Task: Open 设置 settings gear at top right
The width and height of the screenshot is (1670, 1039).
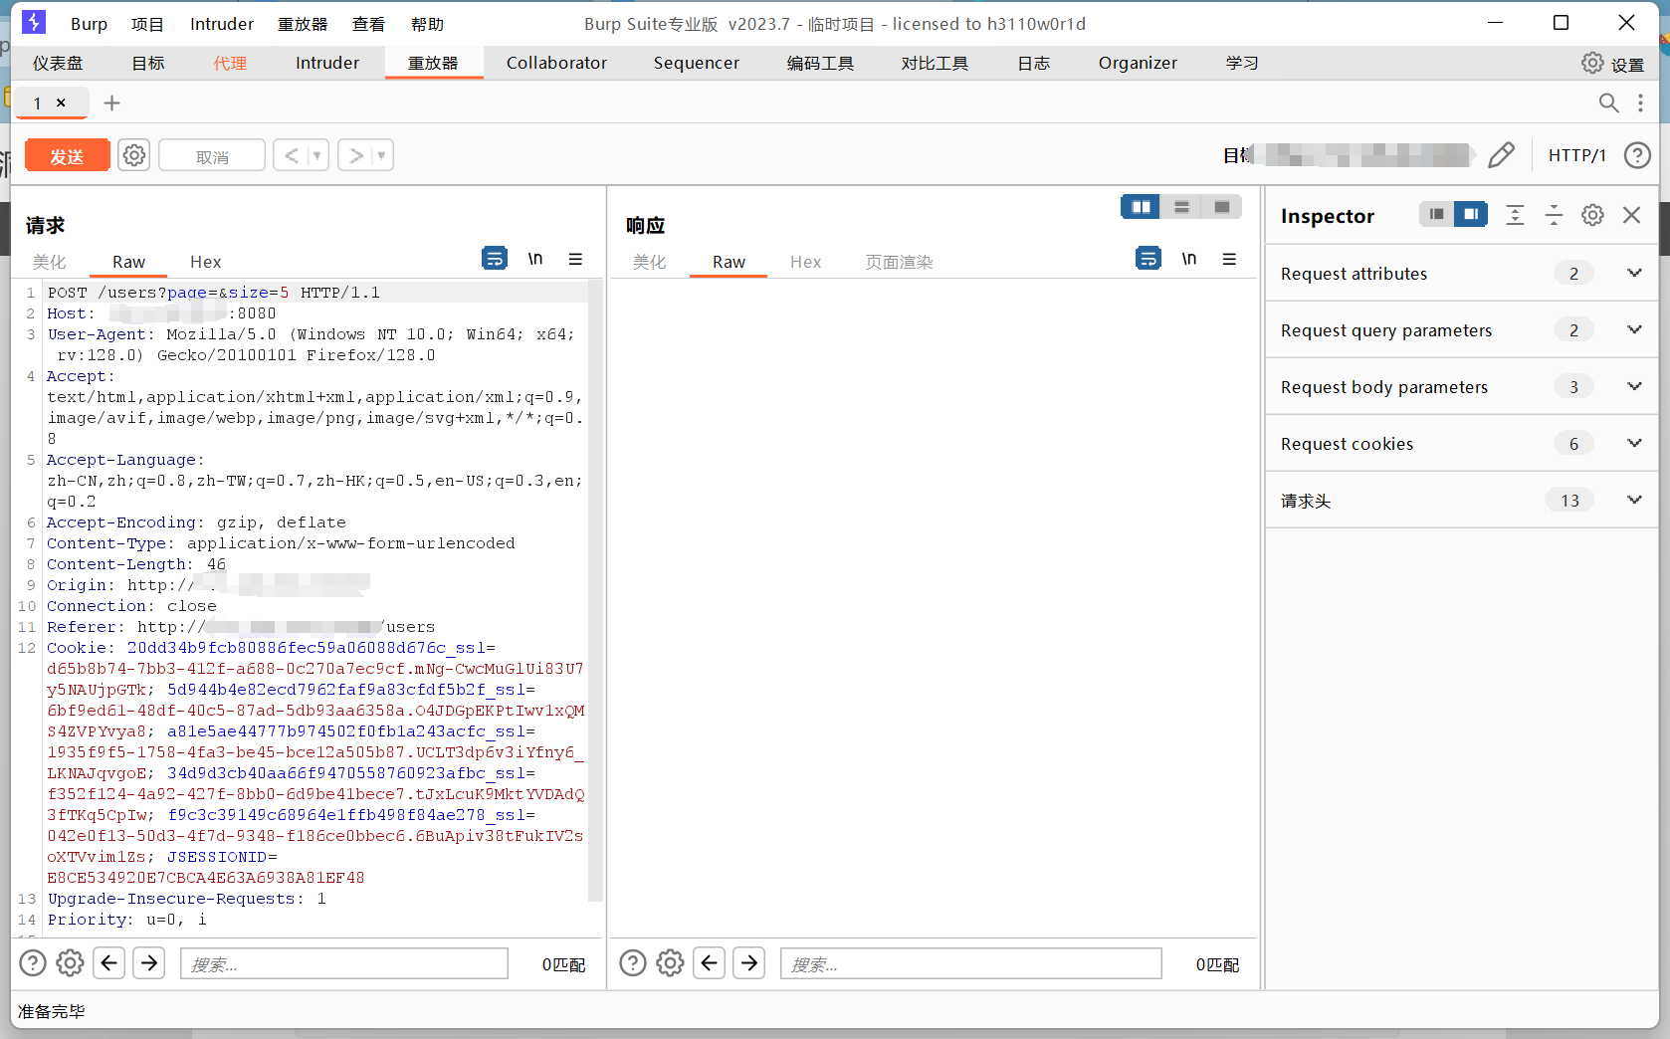Action: click(1612, 64)
